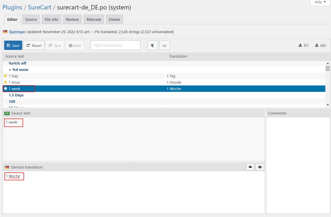Open the Help dropdown
The height and width of the screenshot is (217, 331).
(x=320, y=2)
